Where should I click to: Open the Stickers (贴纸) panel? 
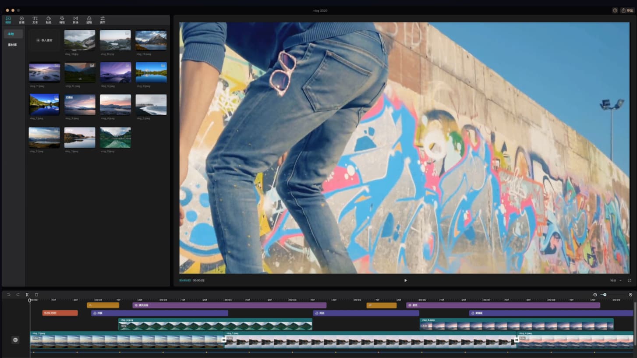pos(49,20)
